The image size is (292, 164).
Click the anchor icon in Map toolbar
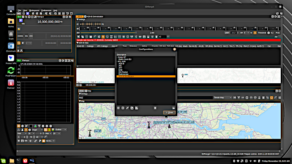[x=259, y=97]
